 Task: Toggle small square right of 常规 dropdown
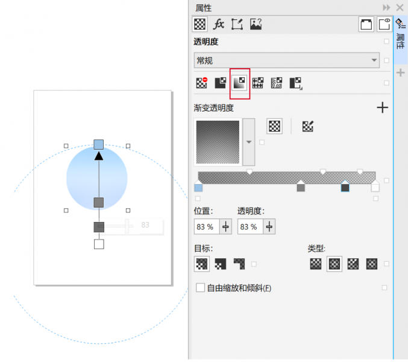point(386,60)
